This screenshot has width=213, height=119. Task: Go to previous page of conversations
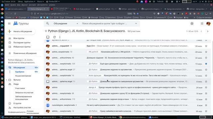pos(201,31)
